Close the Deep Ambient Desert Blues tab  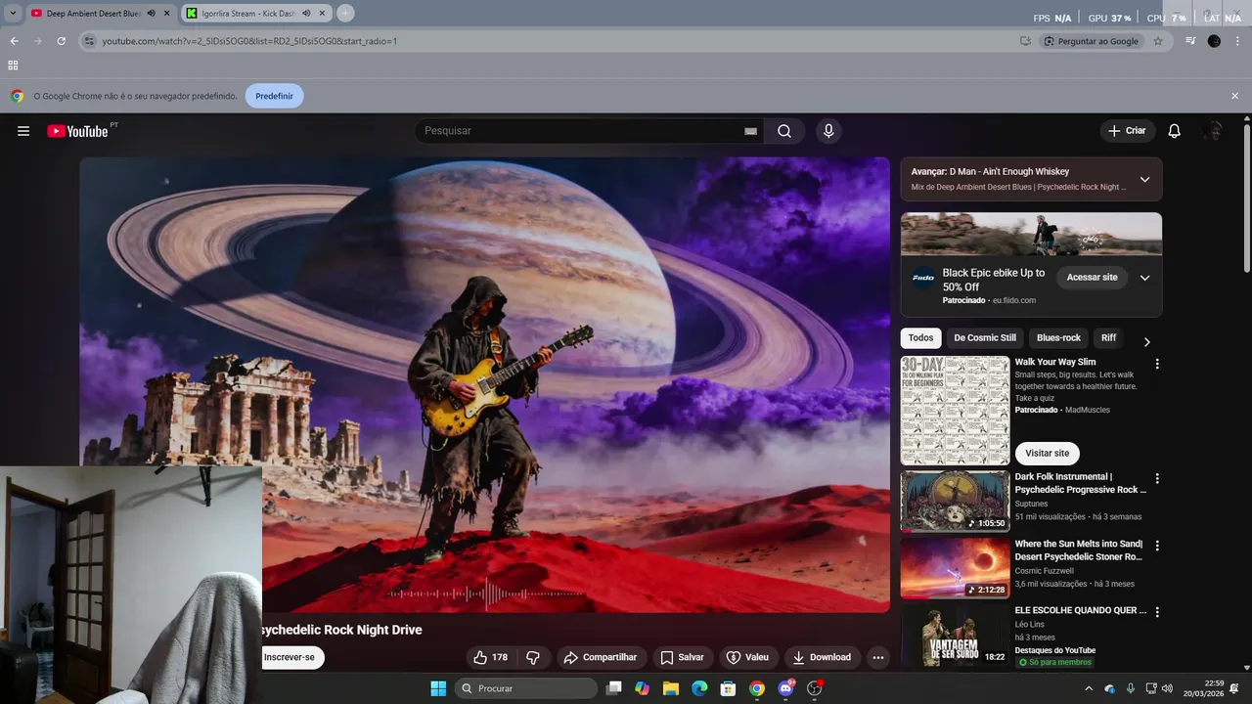click(167, 14)
